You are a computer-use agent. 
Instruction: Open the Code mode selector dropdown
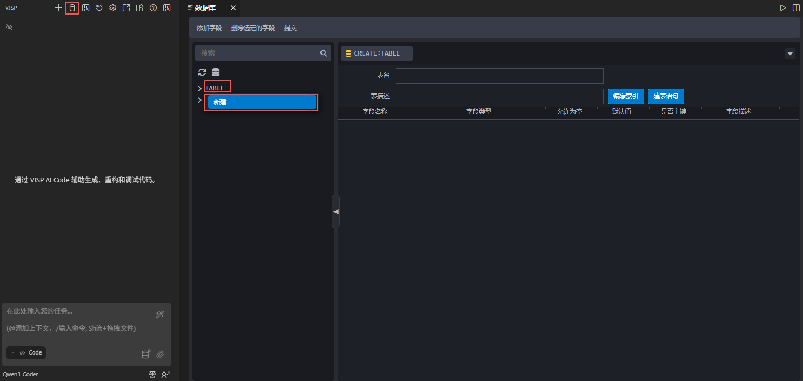point(26,353)
